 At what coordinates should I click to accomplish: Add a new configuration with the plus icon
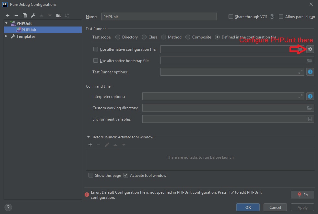click(x=8, y=16)
